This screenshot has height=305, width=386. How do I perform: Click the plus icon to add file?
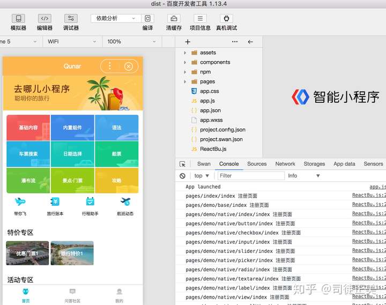tap(188, 42)
